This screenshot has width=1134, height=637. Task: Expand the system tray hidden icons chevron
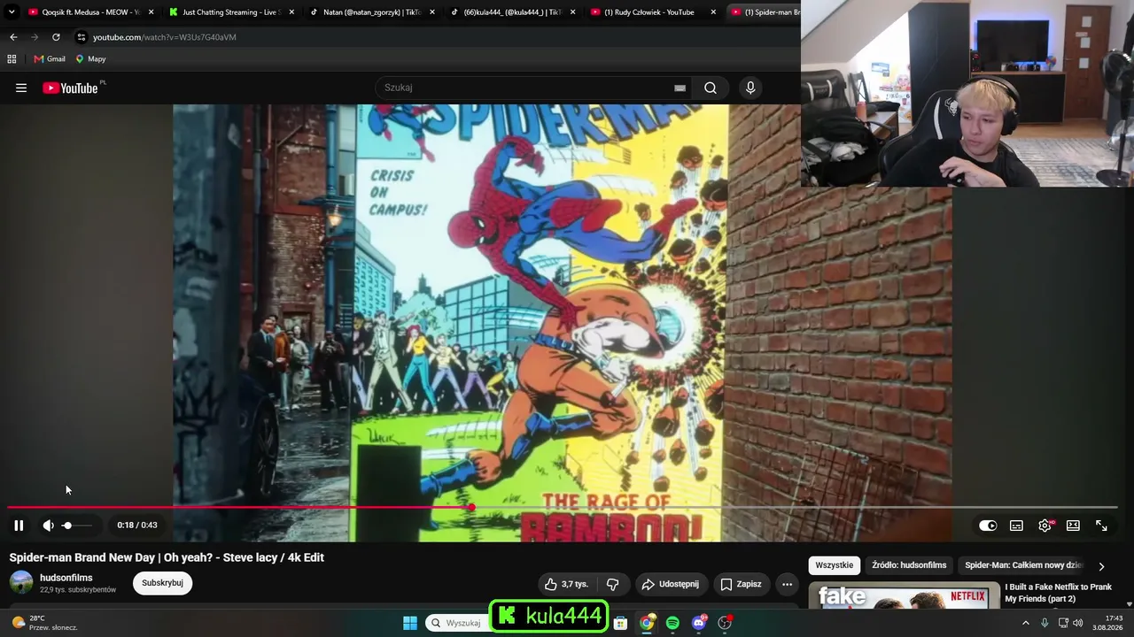[x=1026, y=623]
